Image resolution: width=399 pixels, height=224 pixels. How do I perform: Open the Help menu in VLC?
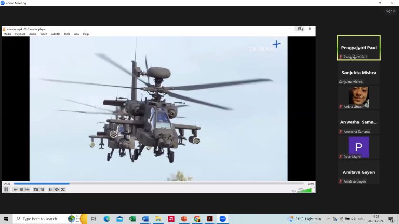(x=86, y=34)
